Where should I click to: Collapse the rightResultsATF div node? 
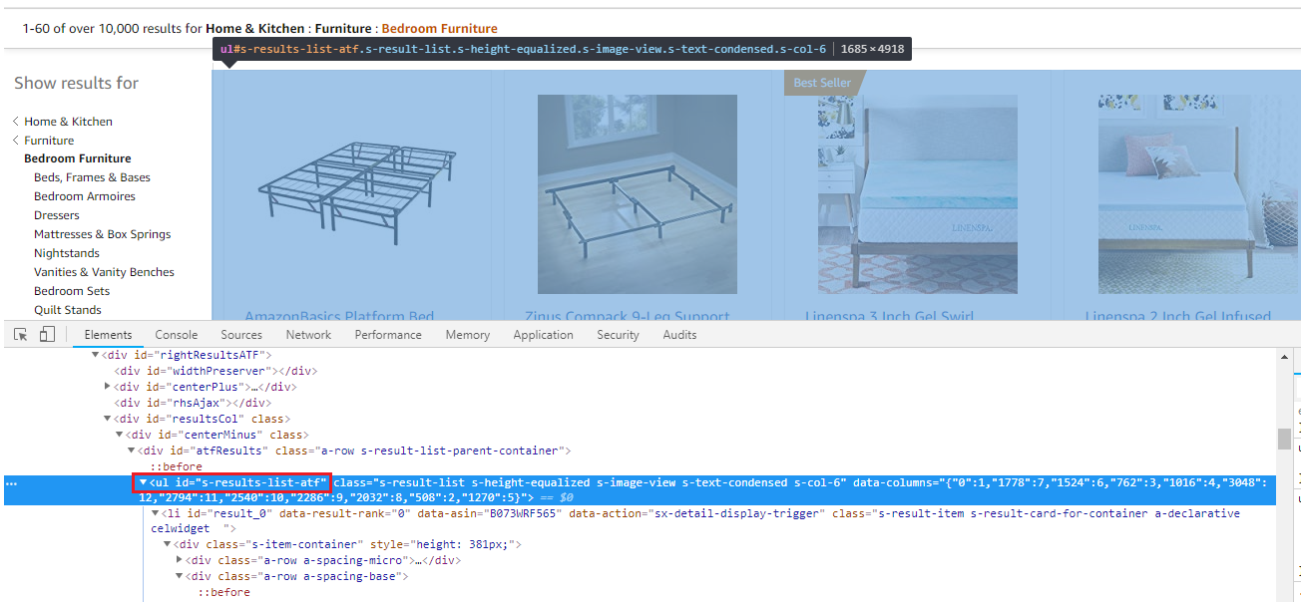(x=96, y=355)
